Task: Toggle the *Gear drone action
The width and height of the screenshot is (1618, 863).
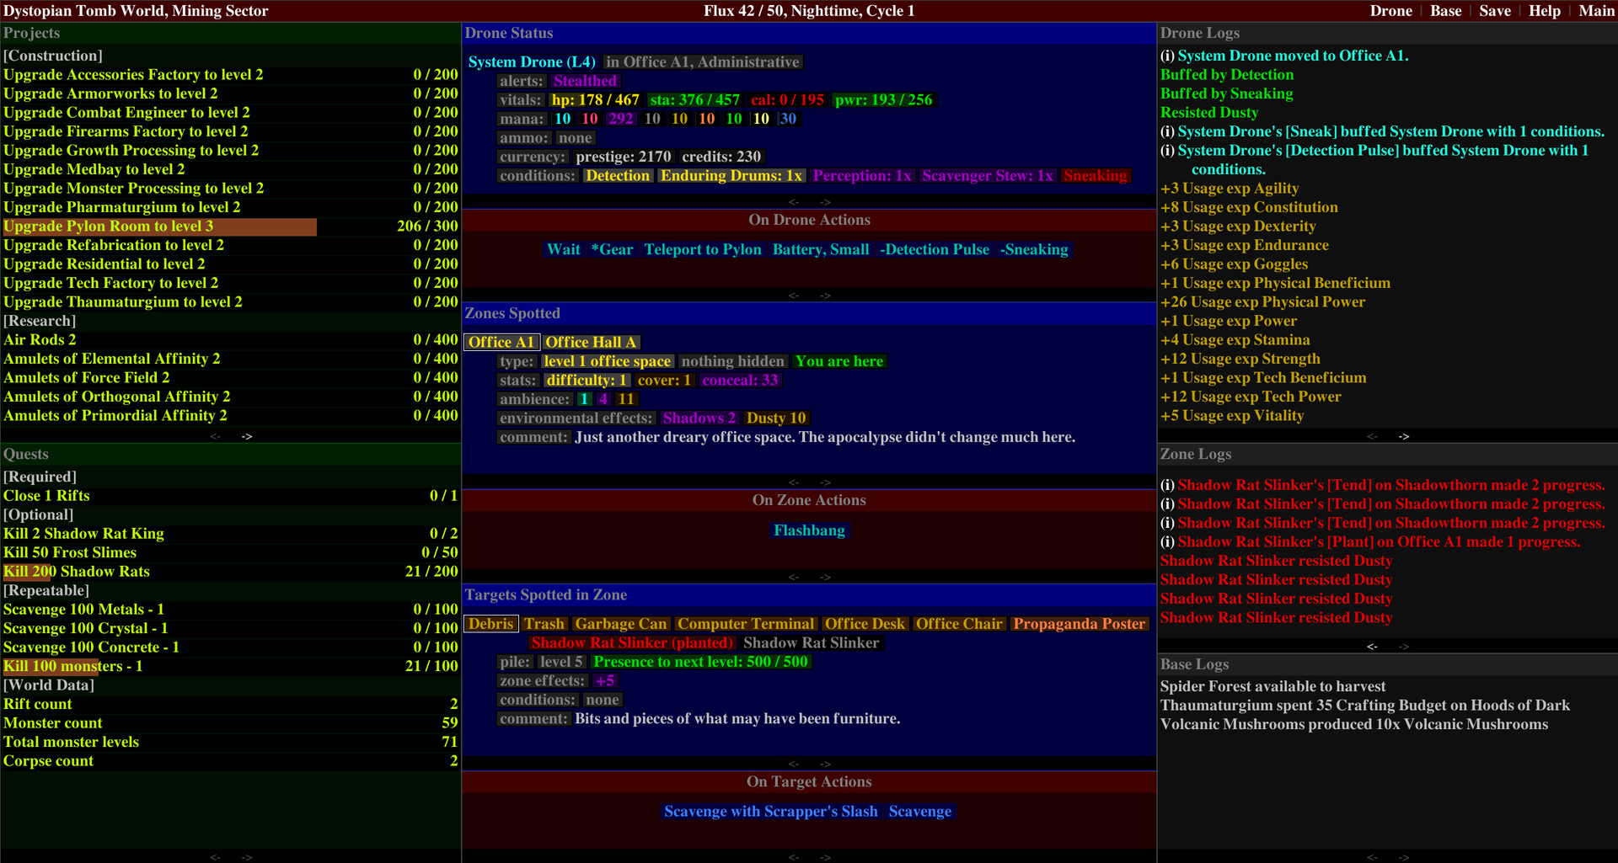Action: tap(612, 249)
